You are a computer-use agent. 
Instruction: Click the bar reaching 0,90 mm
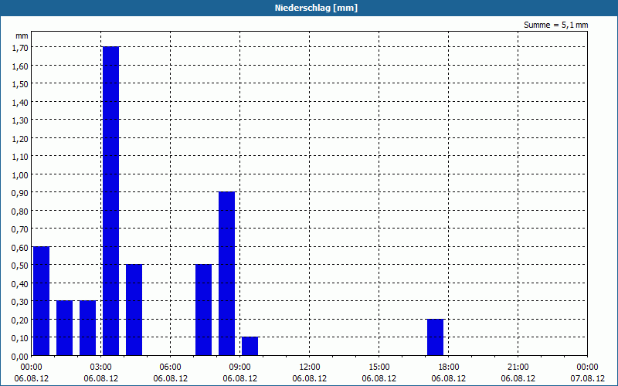click(226, 273)
